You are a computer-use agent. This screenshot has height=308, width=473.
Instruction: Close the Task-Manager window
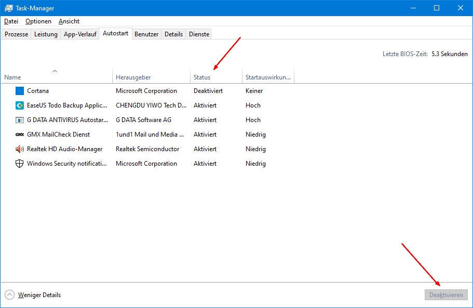point(461,8)
